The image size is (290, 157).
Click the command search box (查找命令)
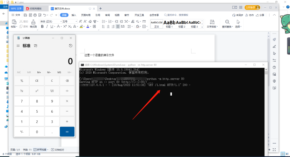[x=177, y=15]
